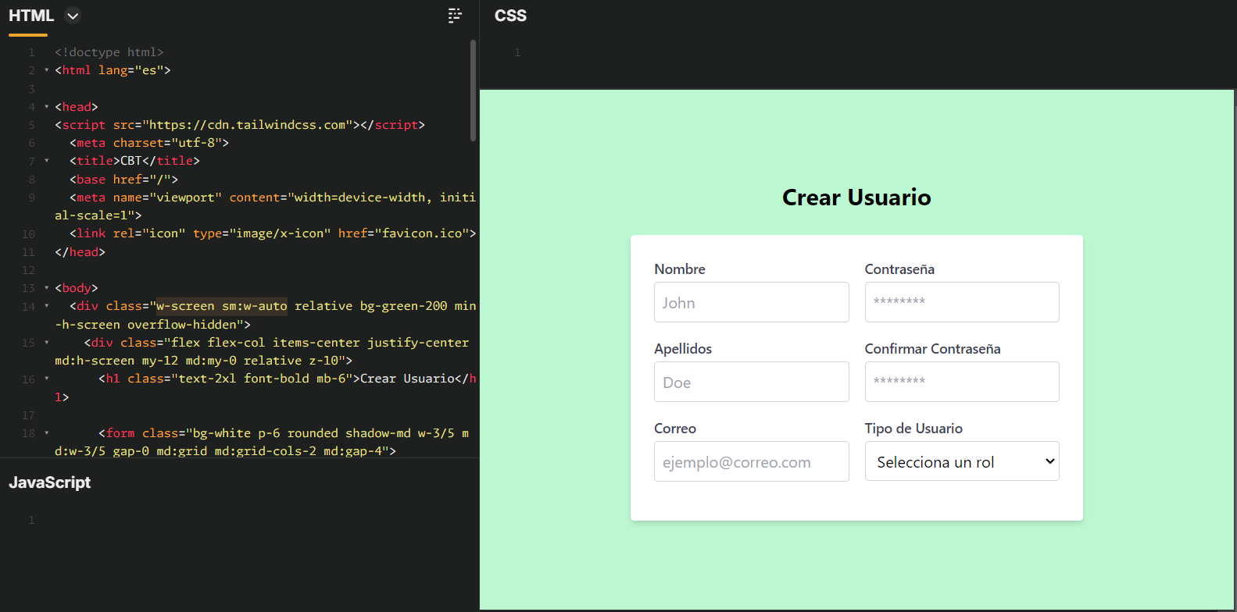Screen dimensions: 1237x612
Task: Click the link rel icon code on line 10
Action: click(x=273, y=233)
